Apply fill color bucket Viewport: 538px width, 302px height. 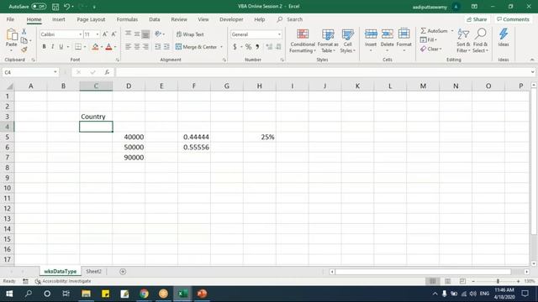click(95, 47)
